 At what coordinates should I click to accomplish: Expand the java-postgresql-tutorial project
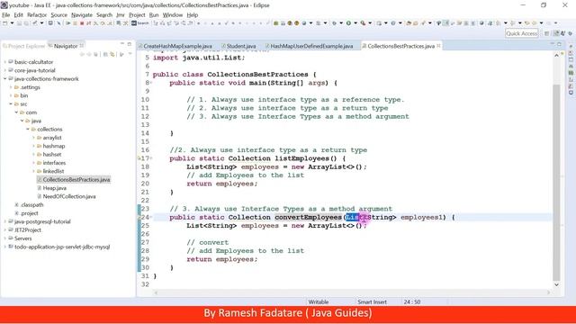[5, 222]
